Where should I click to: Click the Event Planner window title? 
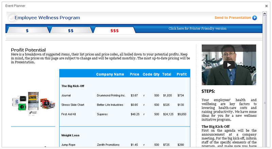(x=15, y=6)
